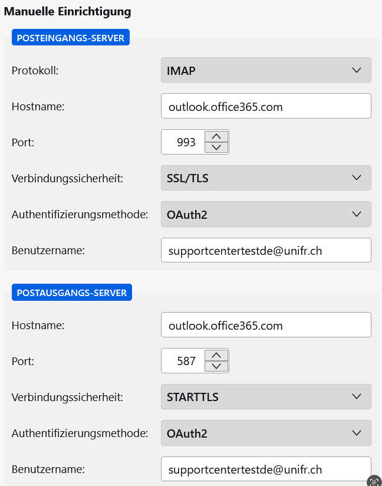The width and height of the screenshot is (382, 486).
Task: Click the POSTEINGANGS-SERVER section header
Action: [71, 38]
